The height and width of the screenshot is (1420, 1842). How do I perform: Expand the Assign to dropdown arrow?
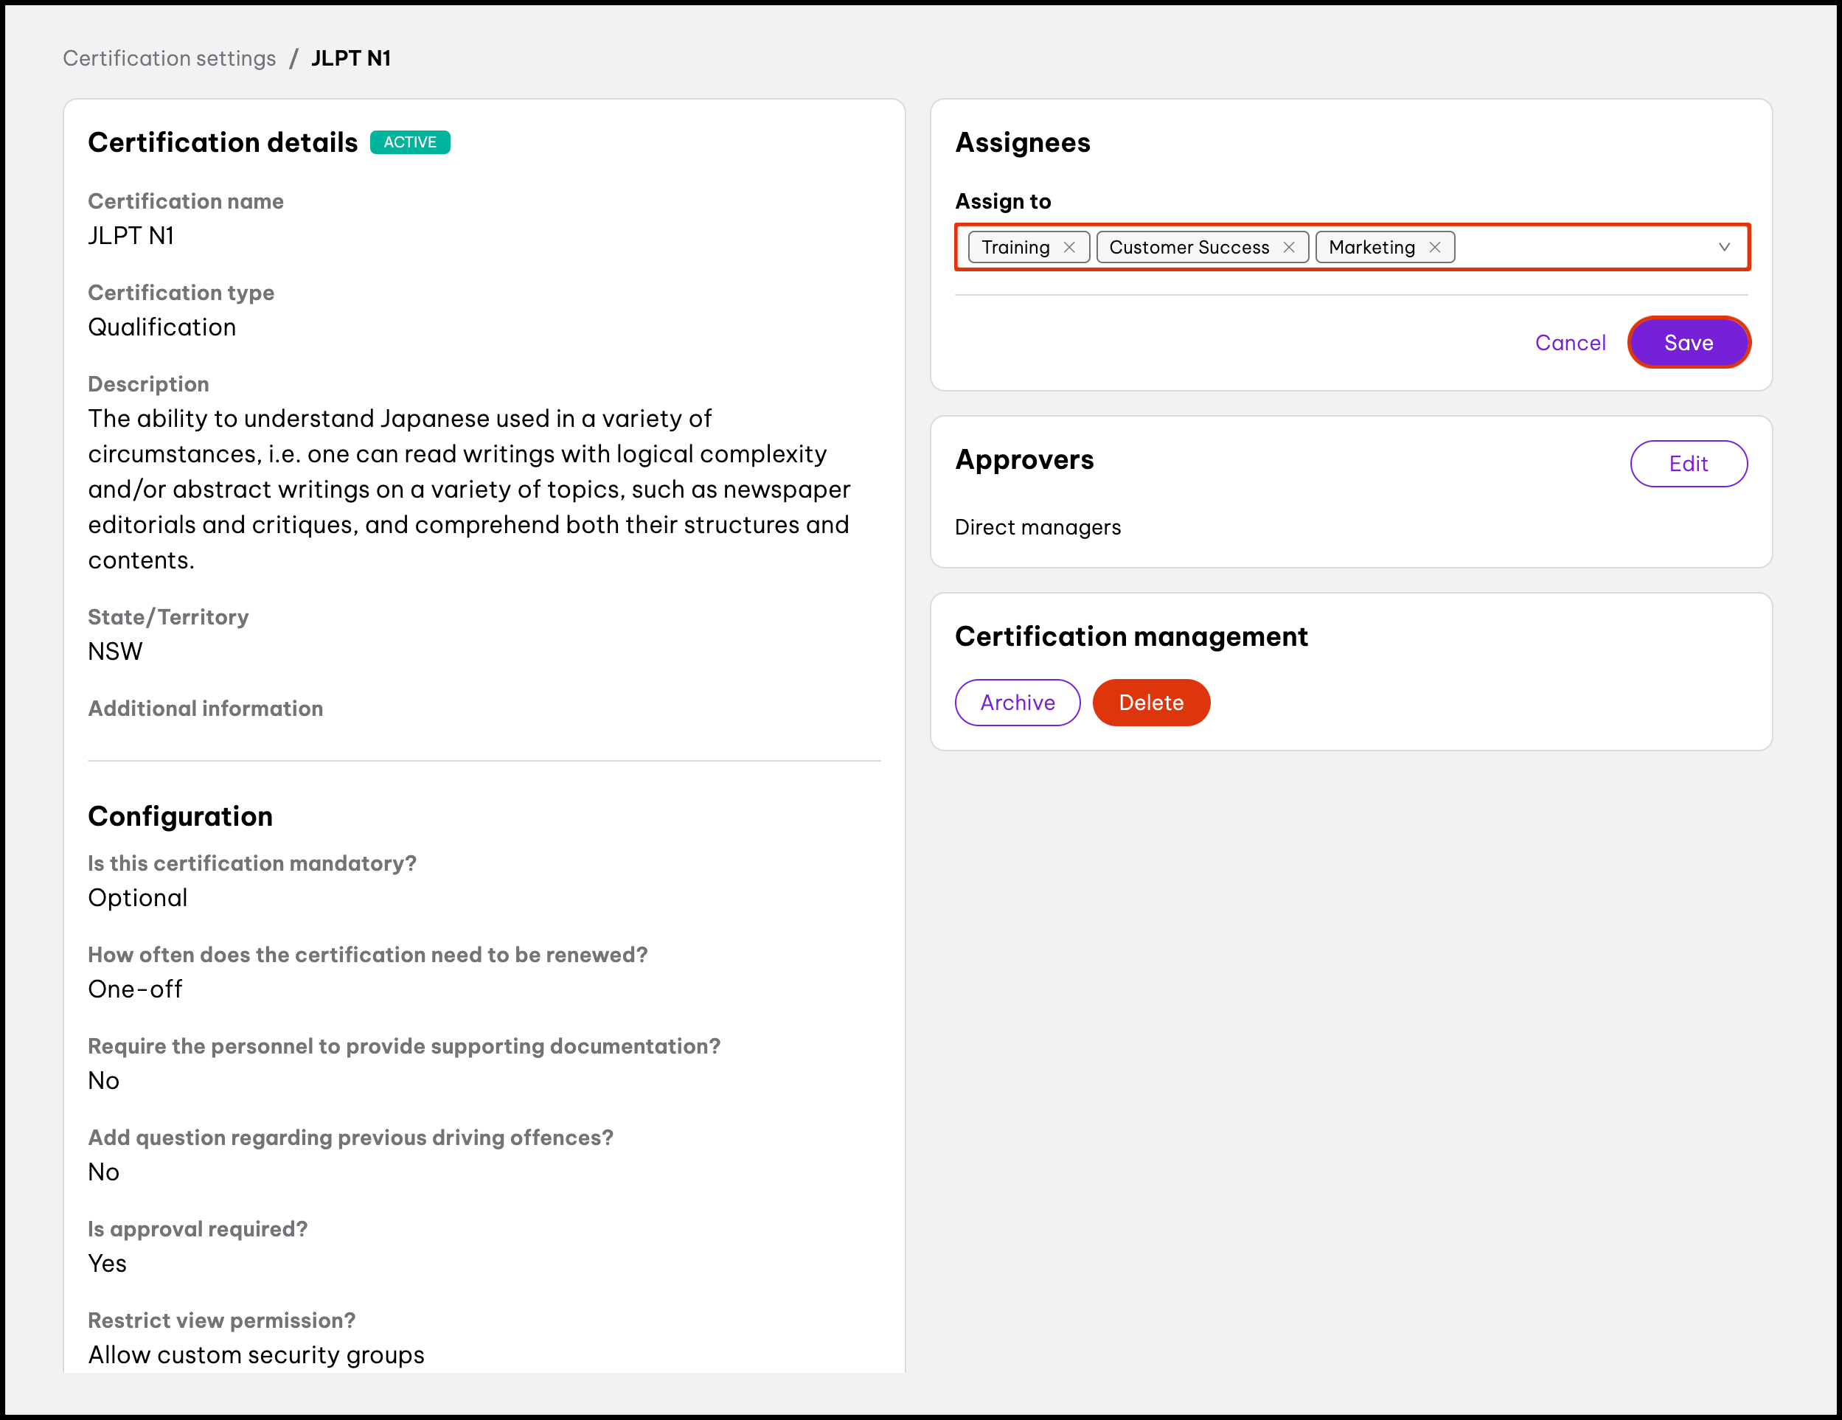point(1724,247)
